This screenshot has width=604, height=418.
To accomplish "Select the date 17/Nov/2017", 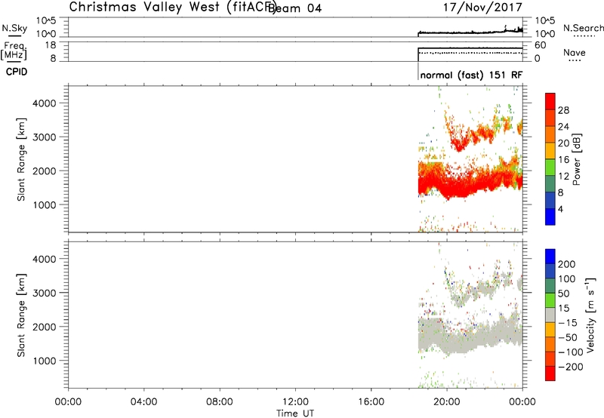I will [482, 8].
